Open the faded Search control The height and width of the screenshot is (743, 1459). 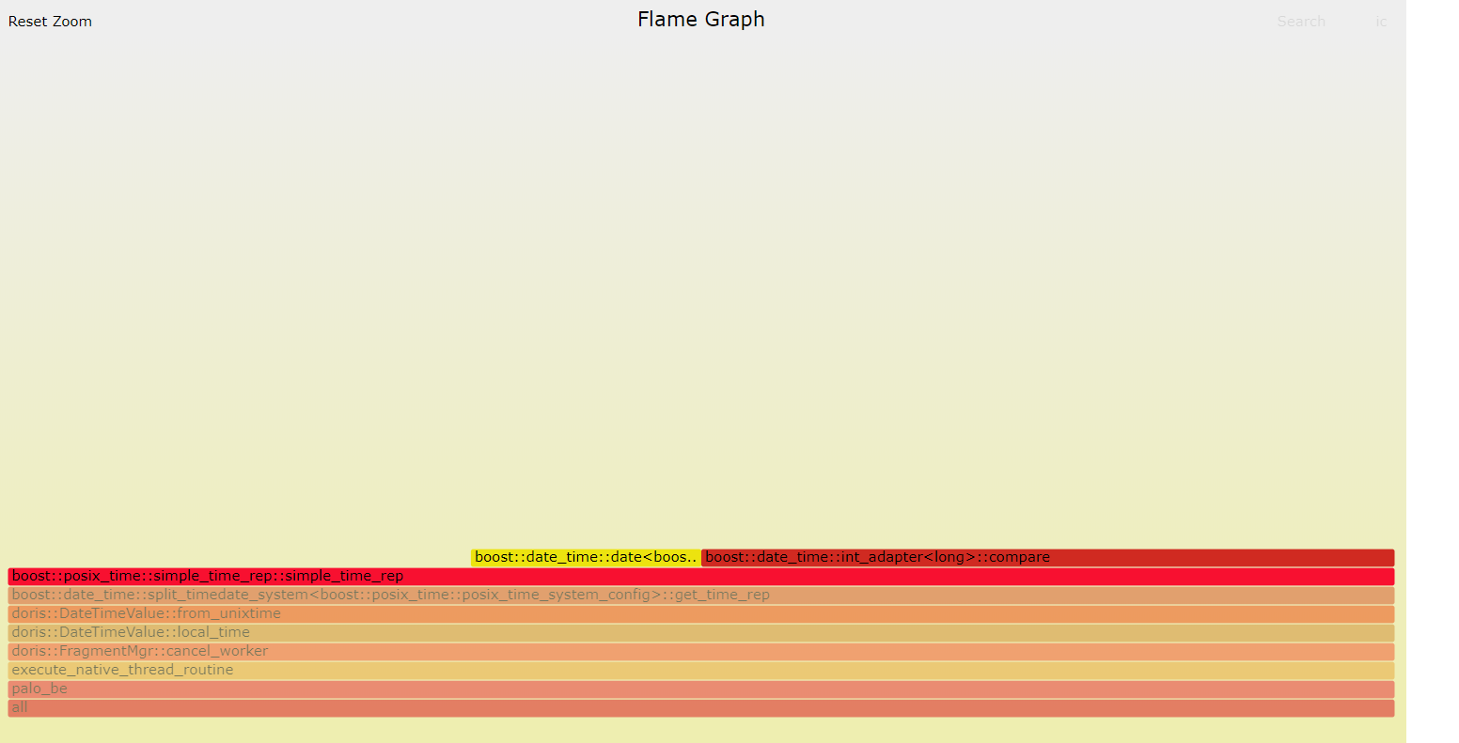pyautogui.click(x=1301, y=22)
